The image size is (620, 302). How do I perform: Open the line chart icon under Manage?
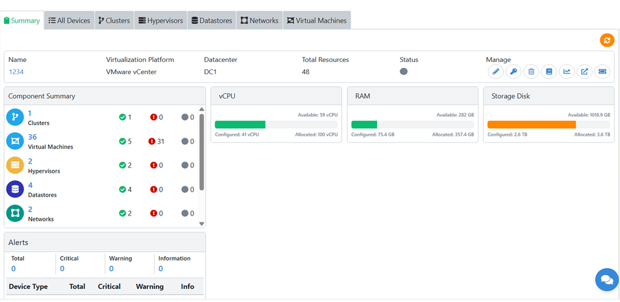click(x=567, y=71)
